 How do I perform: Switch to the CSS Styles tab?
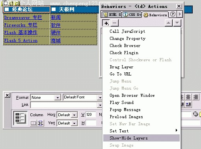[x=132, y=15]
